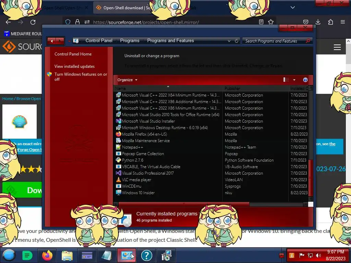351x263 pixels.
Task: Click MEDIAFIRE ROUL bookmark in Firefox
Action: coord(23,34)
